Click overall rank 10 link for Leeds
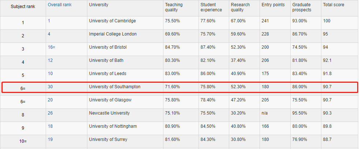 coord(50,74)
